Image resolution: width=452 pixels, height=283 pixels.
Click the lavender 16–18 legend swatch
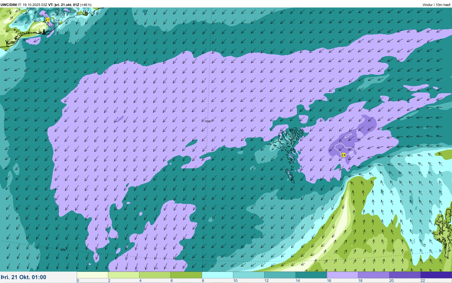(343, 275)
